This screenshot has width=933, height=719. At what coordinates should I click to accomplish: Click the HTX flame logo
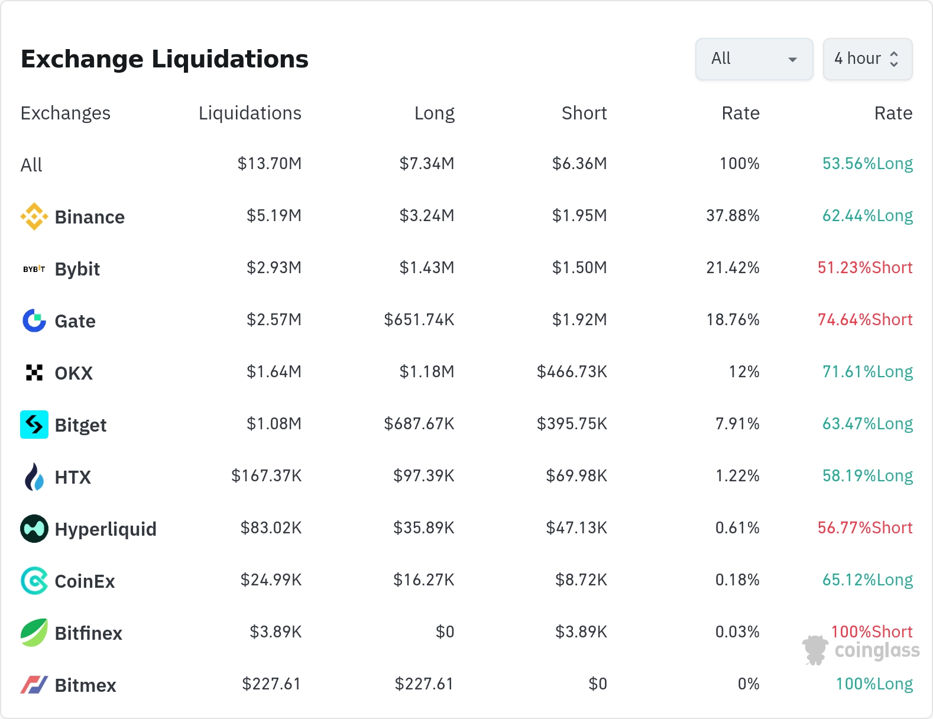[x=34, y=477]
